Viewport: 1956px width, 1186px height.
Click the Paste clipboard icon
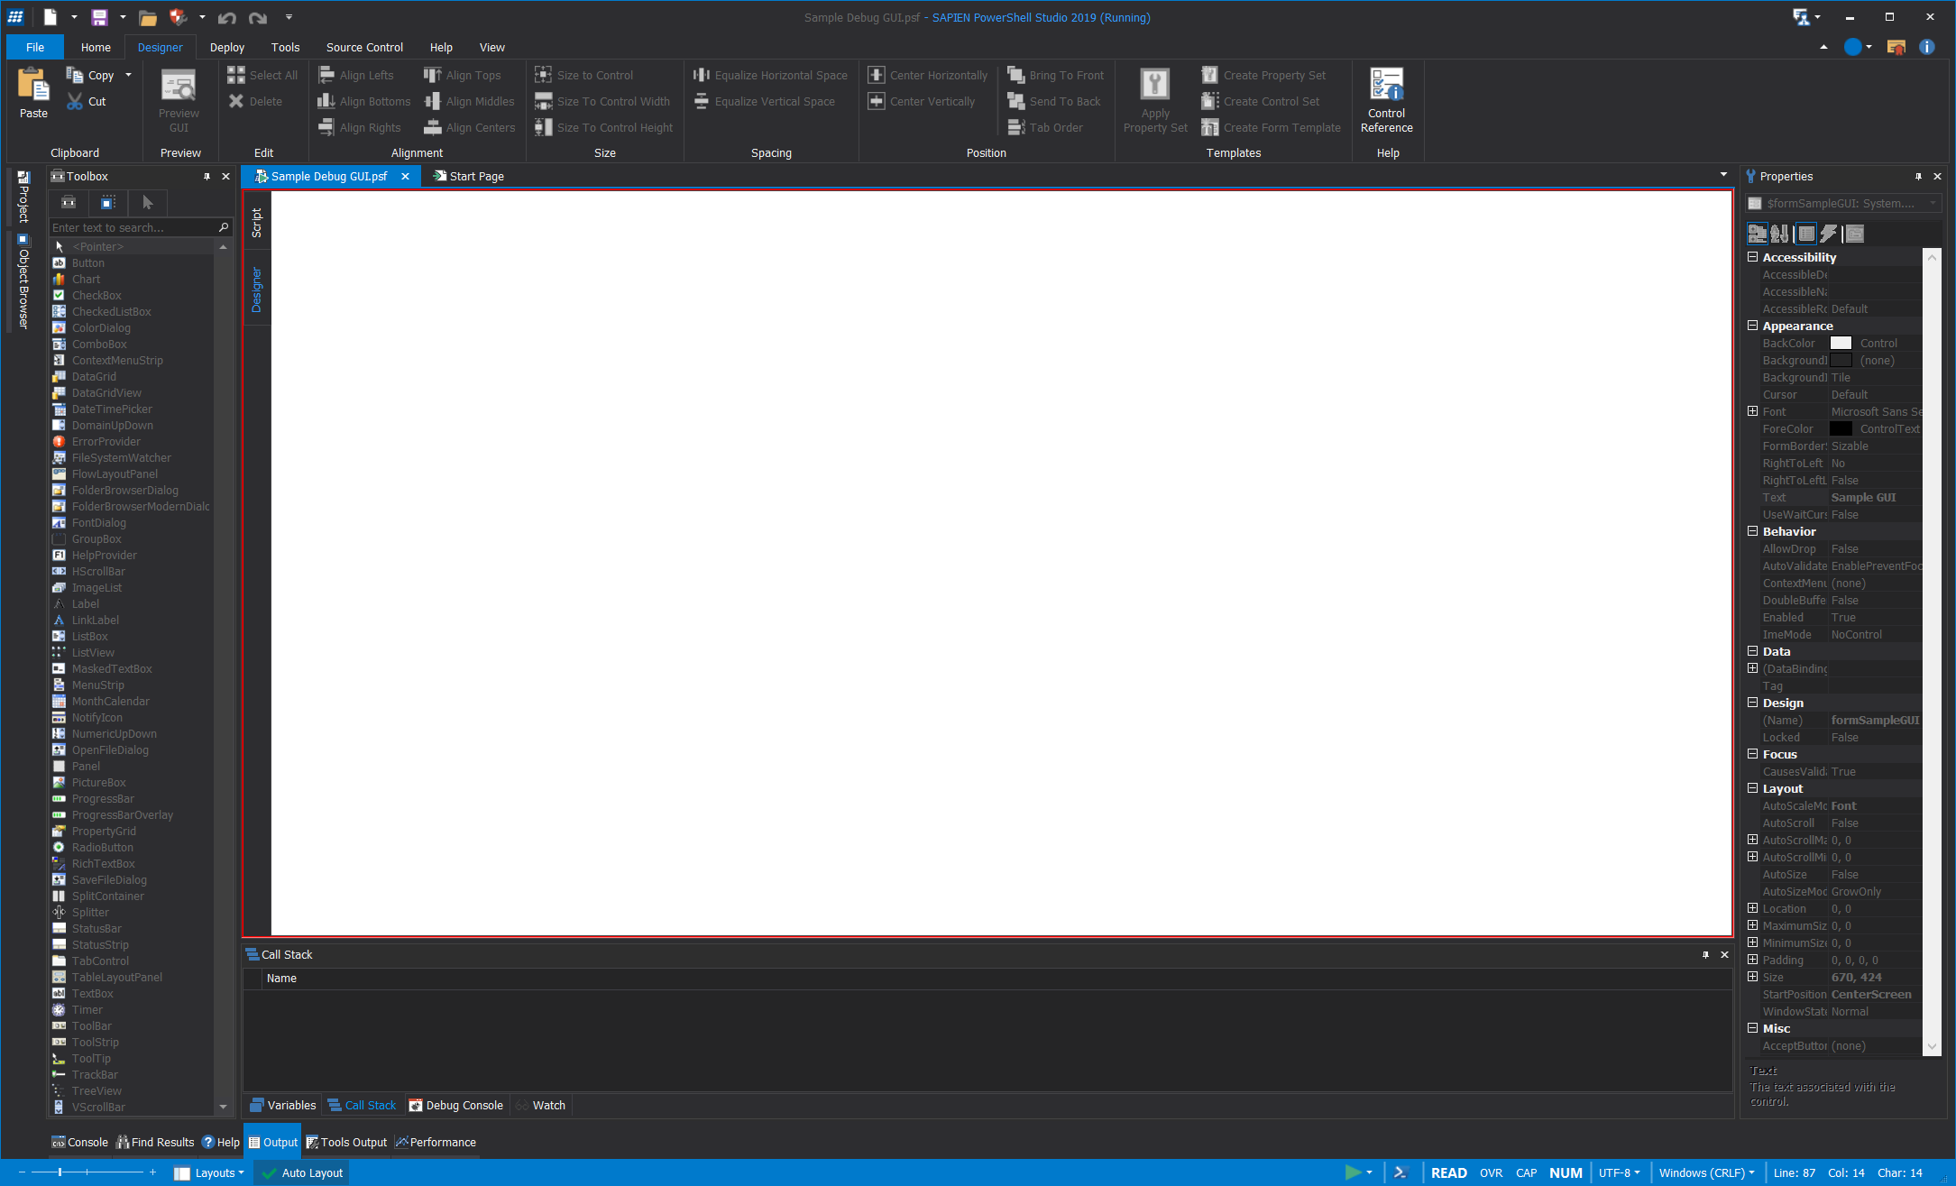pyautogui.click(x=33, y=86)
